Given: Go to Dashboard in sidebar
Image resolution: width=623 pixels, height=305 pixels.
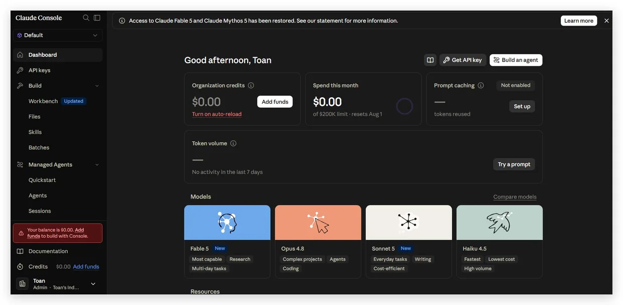Looking at the screenshot, I should (x=58, y=55).
